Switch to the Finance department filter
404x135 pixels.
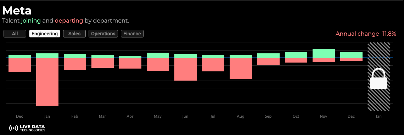132,34
